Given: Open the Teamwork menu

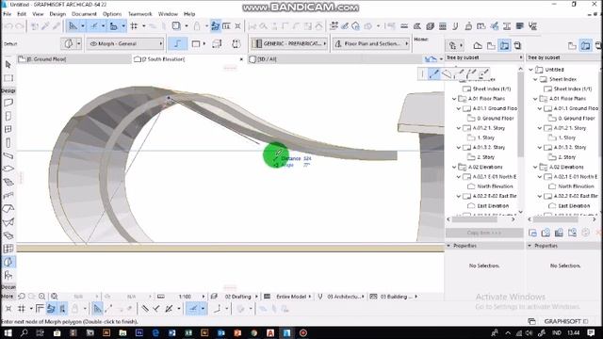Looking at the screenshot, I should click(x=140, y=14).
